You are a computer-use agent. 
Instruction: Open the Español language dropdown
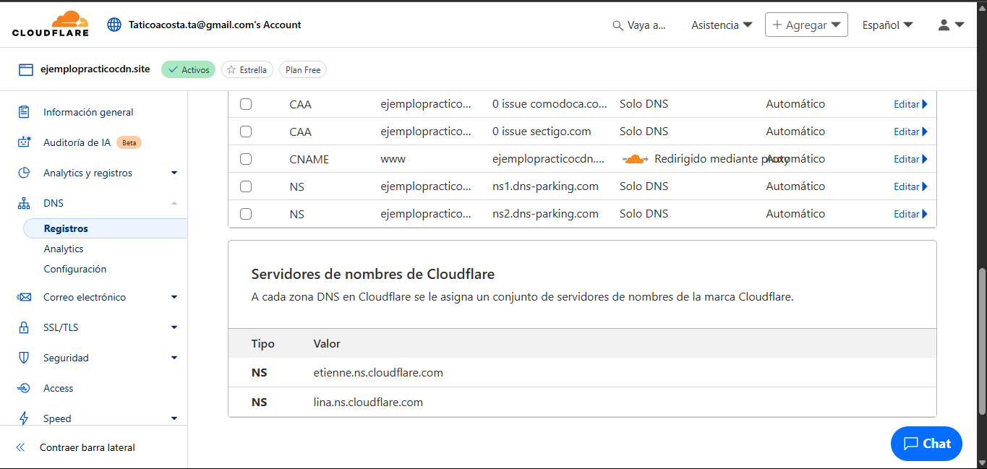[887, 25]
